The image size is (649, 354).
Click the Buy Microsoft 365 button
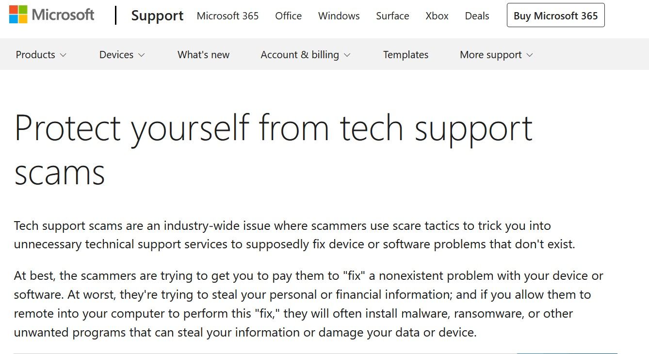click(x=555, y=16)
